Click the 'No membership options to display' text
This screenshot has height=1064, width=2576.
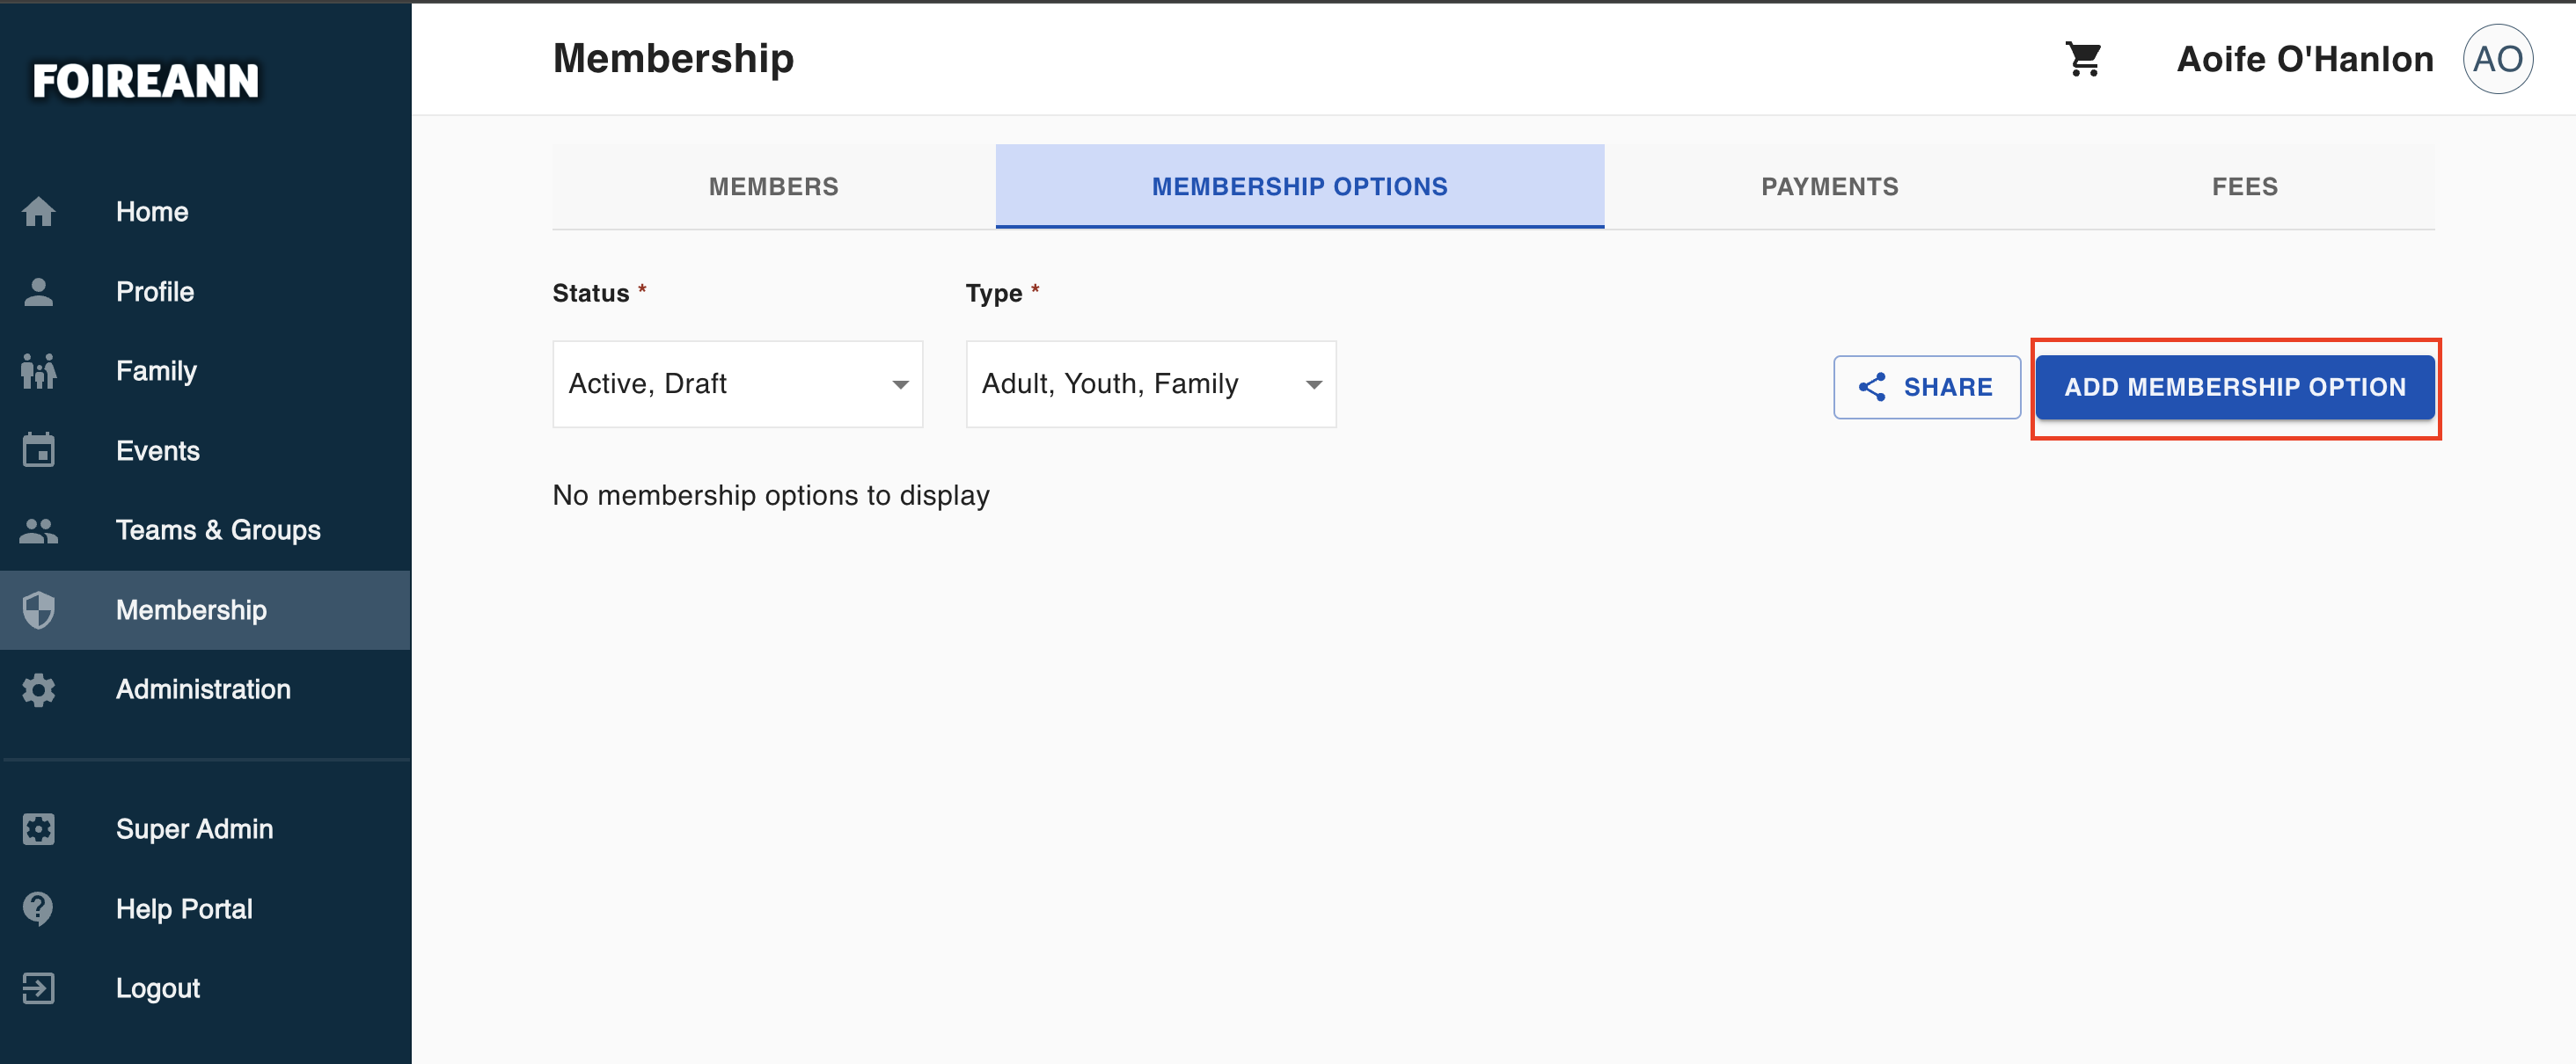coord(770,496)
